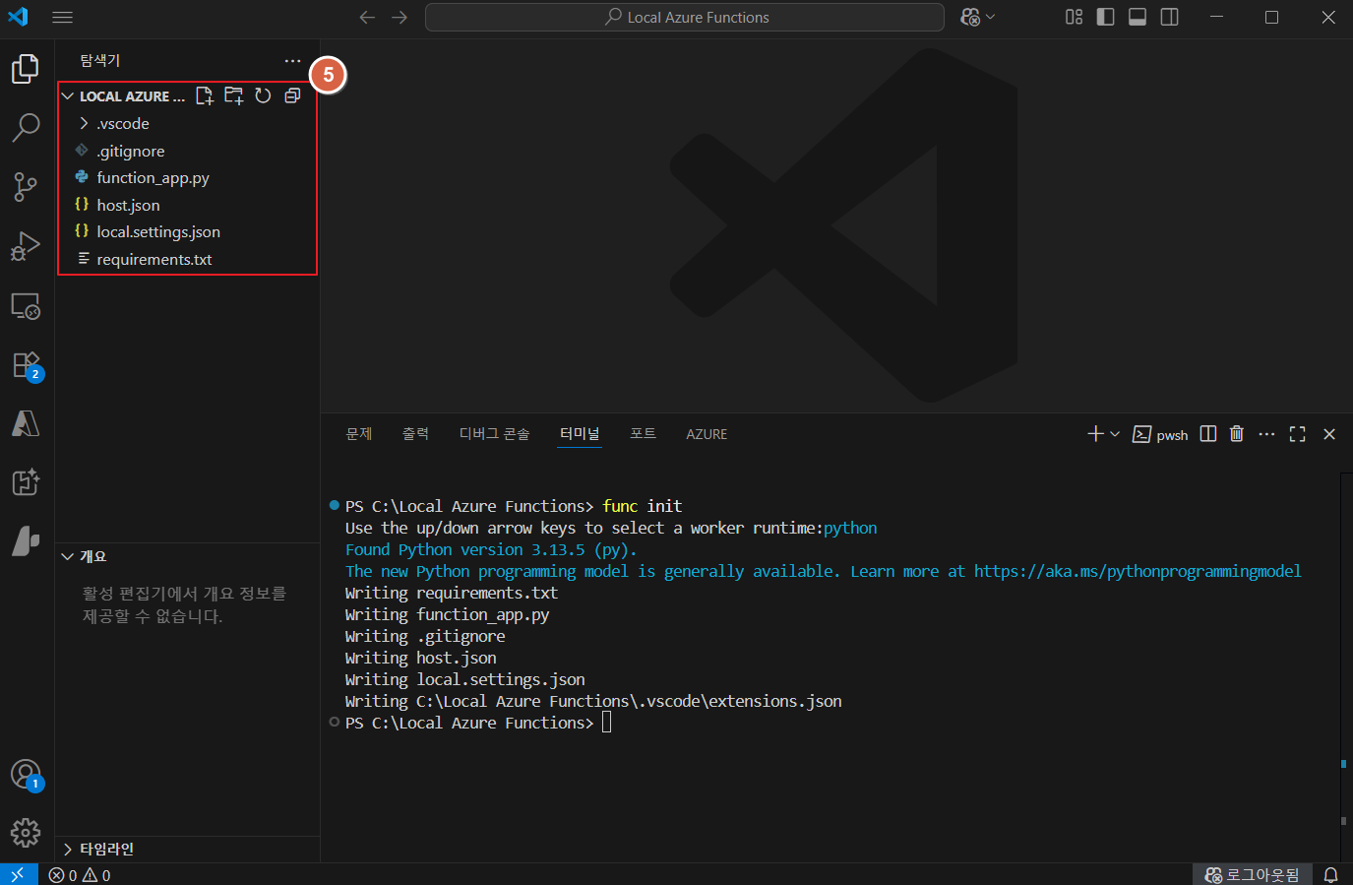
Task: Add a new terminal with the plus button
Action: (x=1095, y=434)
